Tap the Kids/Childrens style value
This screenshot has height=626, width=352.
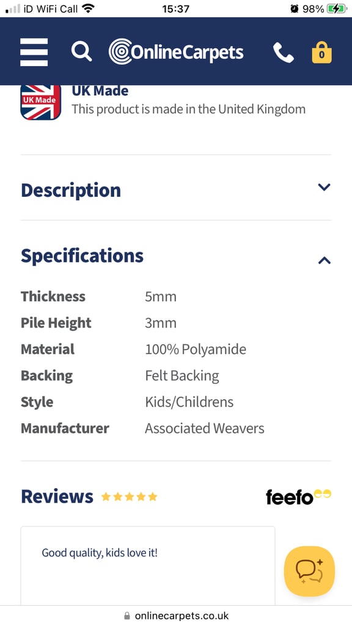(189, 402)
